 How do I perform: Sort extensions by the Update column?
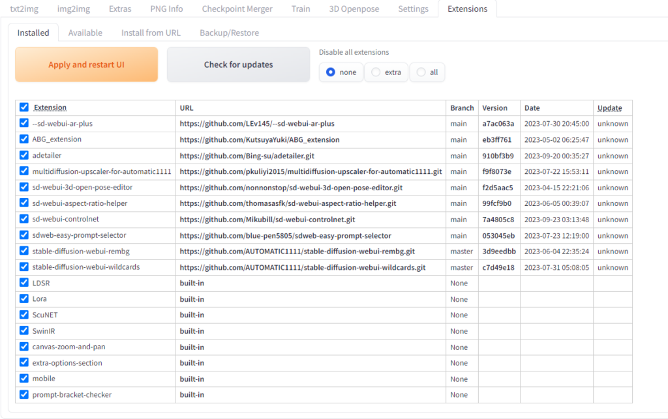[609, 107]
